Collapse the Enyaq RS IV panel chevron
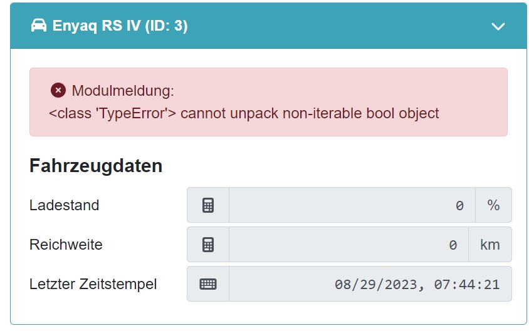Screen dimensions: 529x331 498,26
